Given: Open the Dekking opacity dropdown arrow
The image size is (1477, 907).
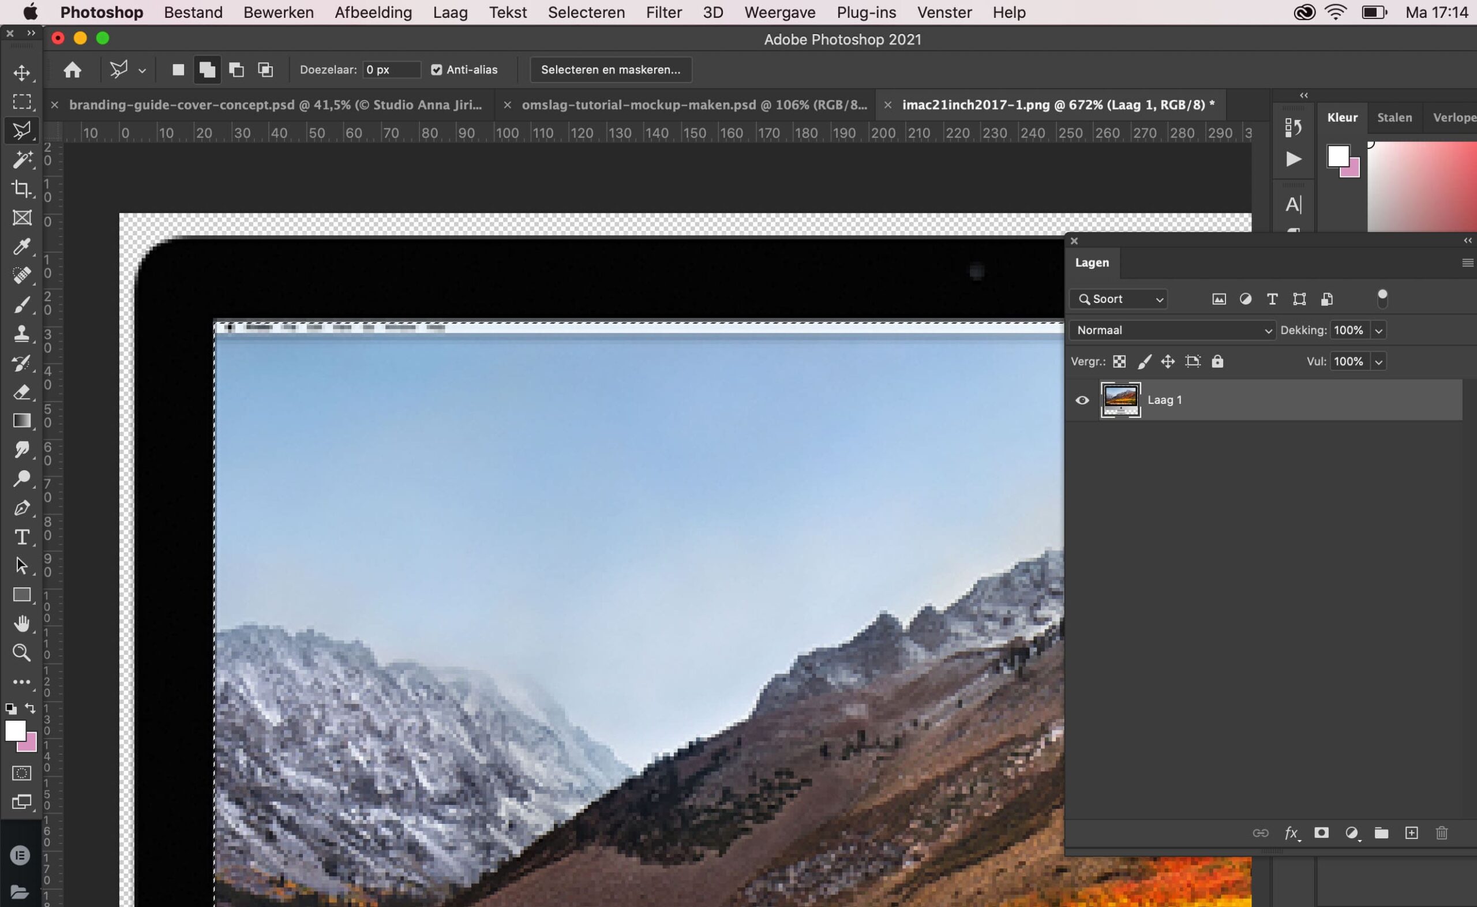Looking at the screenshot, I should (x=1379, y=331).
